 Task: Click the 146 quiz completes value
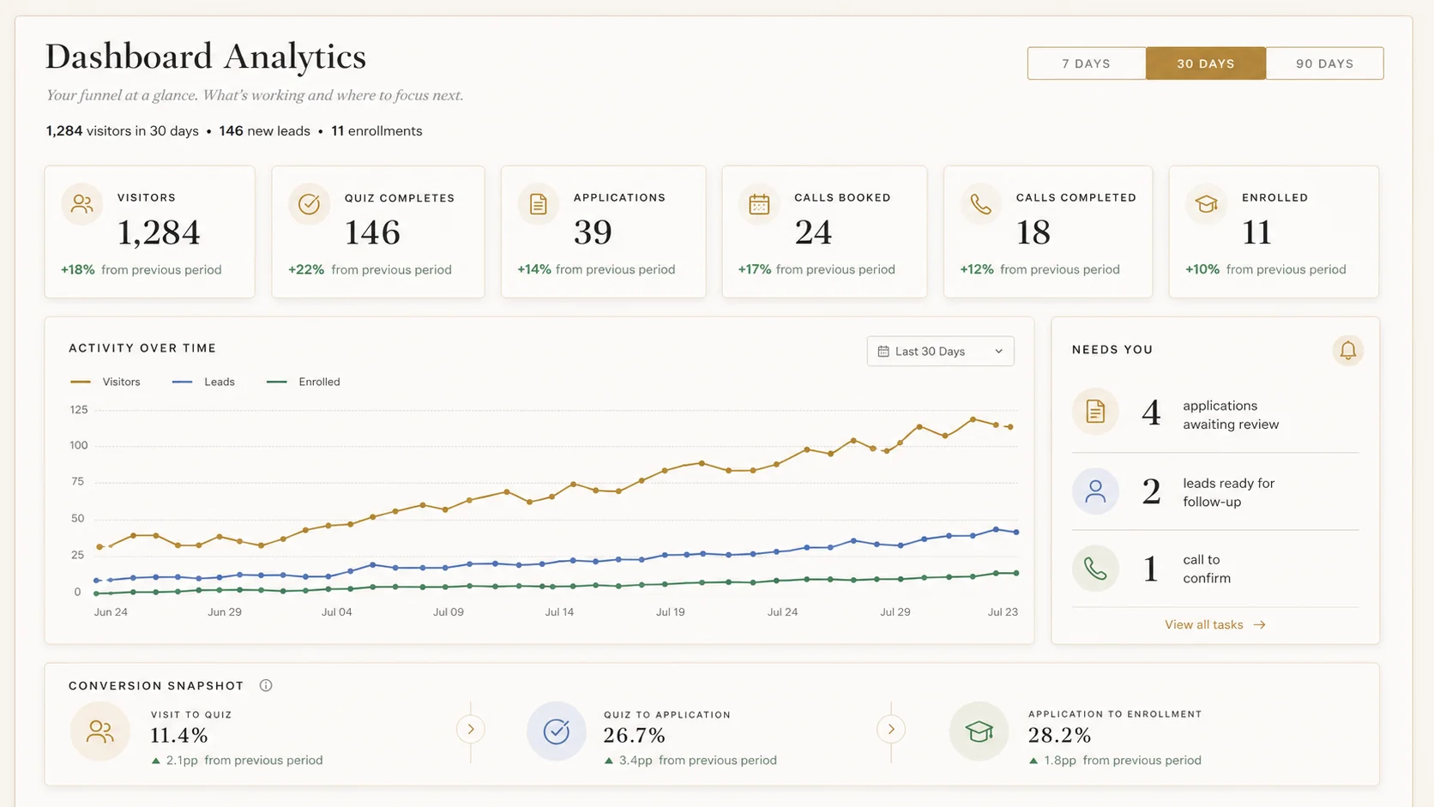pos(372,232)
